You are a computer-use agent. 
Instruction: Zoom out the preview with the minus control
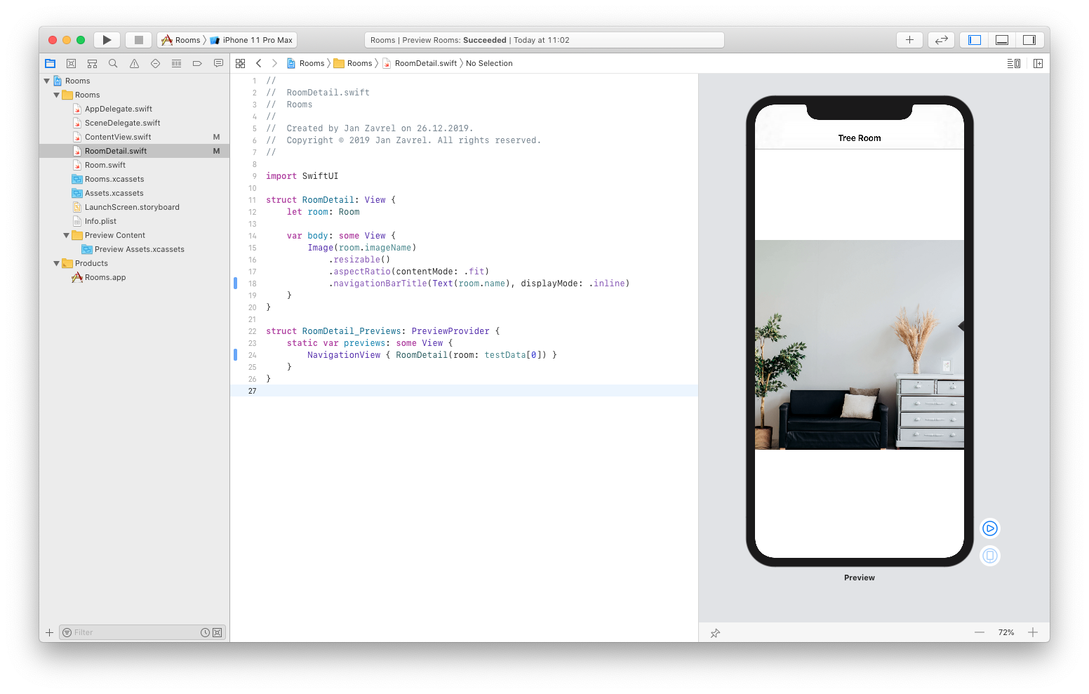pos(980,632)
